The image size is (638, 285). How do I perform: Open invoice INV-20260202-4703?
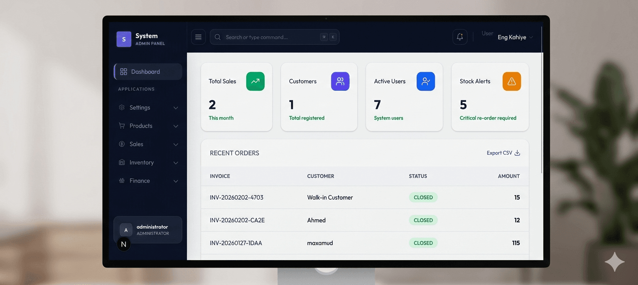pos(237,198)
